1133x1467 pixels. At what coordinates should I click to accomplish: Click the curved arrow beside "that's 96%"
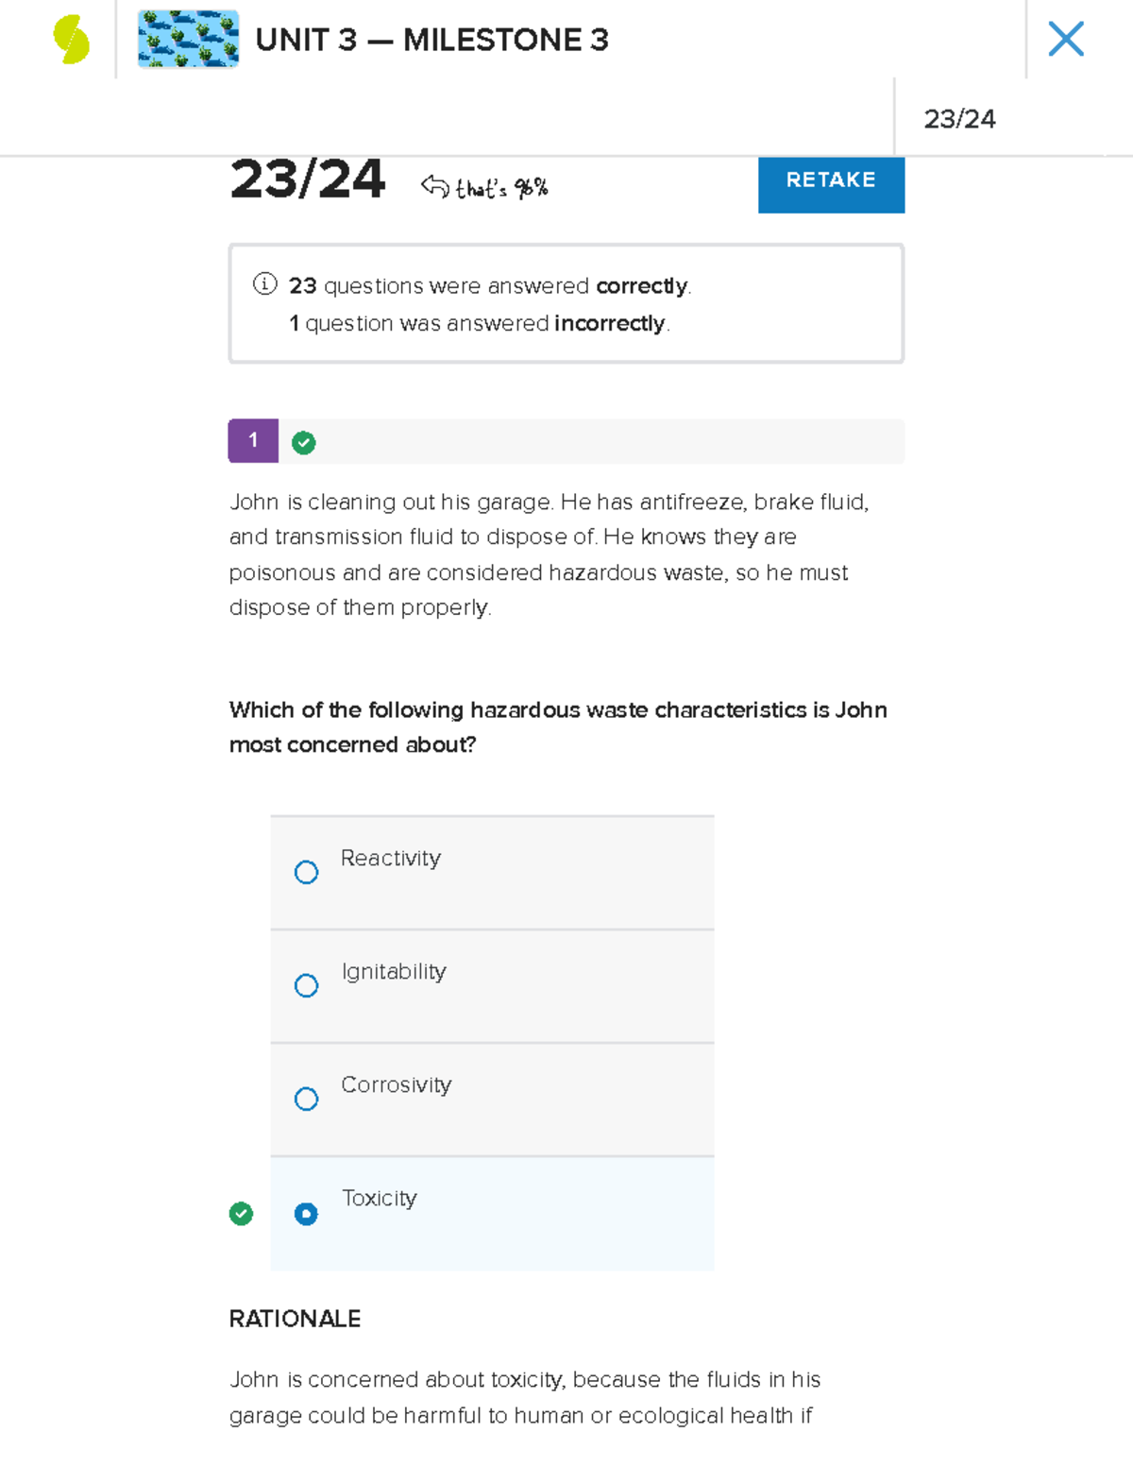click(x=434, y=186)
